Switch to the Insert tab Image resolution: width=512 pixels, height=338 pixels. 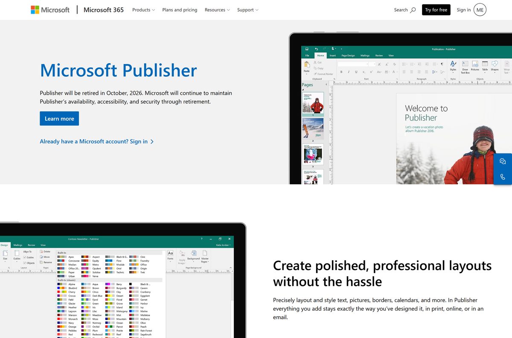333,55
